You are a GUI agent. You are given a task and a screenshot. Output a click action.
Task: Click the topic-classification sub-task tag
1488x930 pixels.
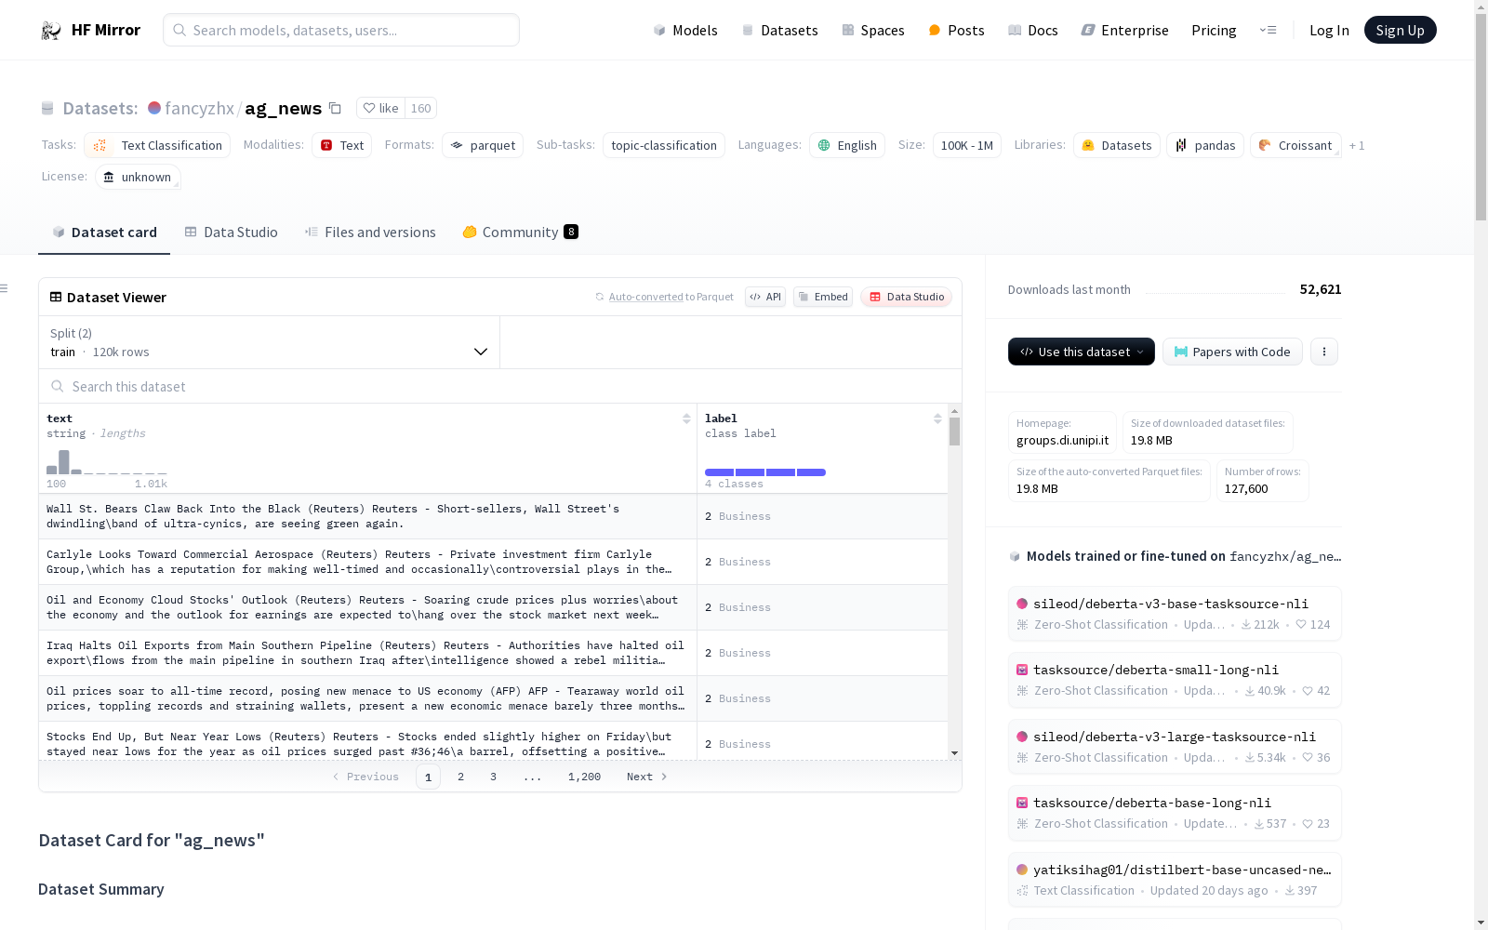[x=664, y=145]
